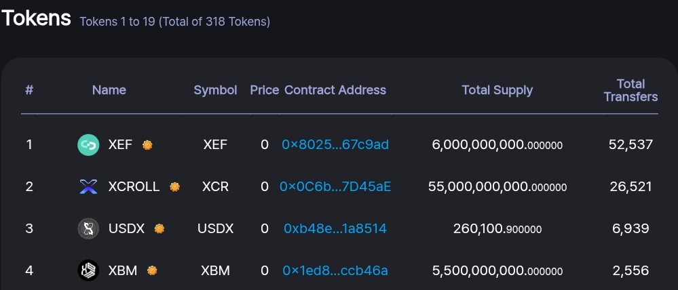Open the XCROLL token name

134,186
